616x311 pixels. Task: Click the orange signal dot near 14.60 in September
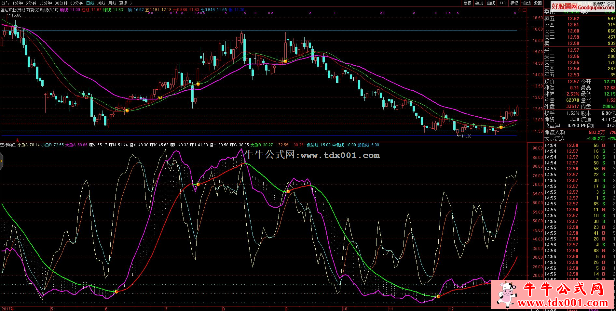285,61
